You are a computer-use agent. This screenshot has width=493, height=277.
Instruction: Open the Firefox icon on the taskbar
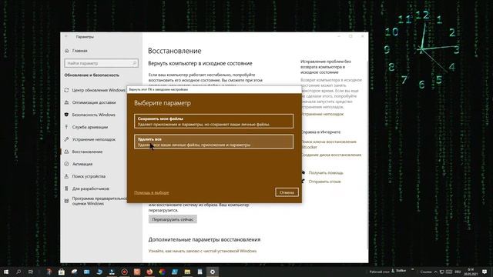click(149, 272)
